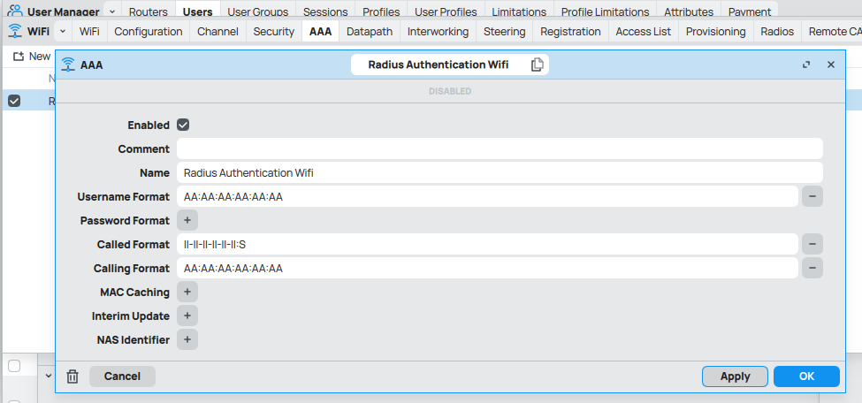Add a MAC Caching value
The image size is (862, 403).
click(x=187, y=292)
